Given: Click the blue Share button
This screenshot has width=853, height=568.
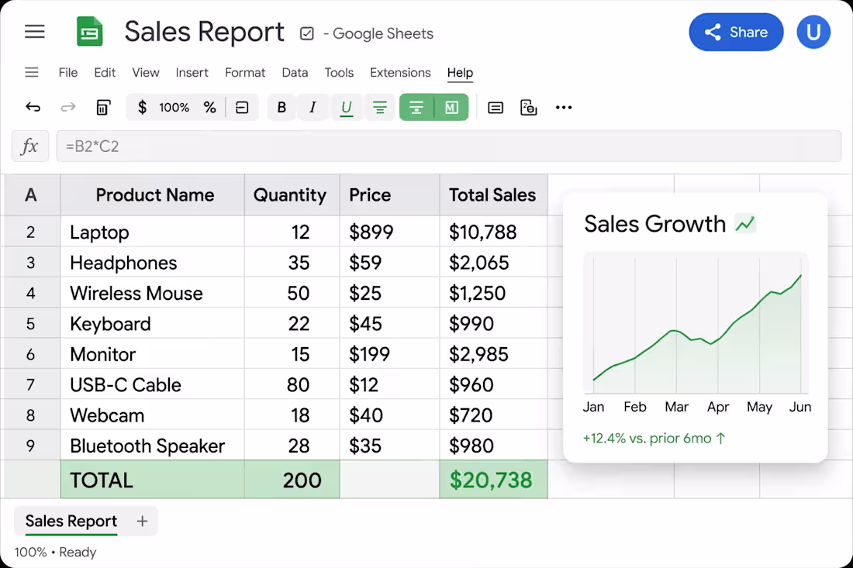Looking at the screenshot, I should coord(736,32).
